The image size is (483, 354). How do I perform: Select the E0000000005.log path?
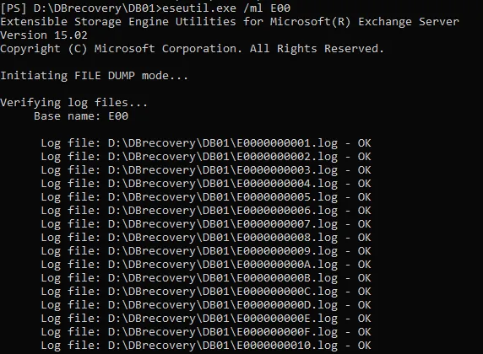click(x=223, y=197)
